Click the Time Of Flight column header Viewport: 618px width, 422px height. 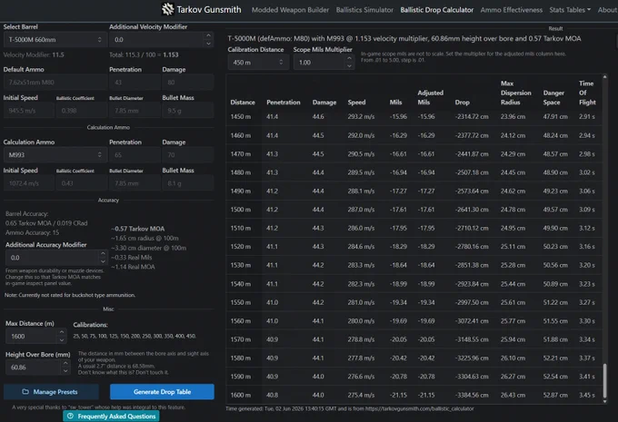coord(587,93)
